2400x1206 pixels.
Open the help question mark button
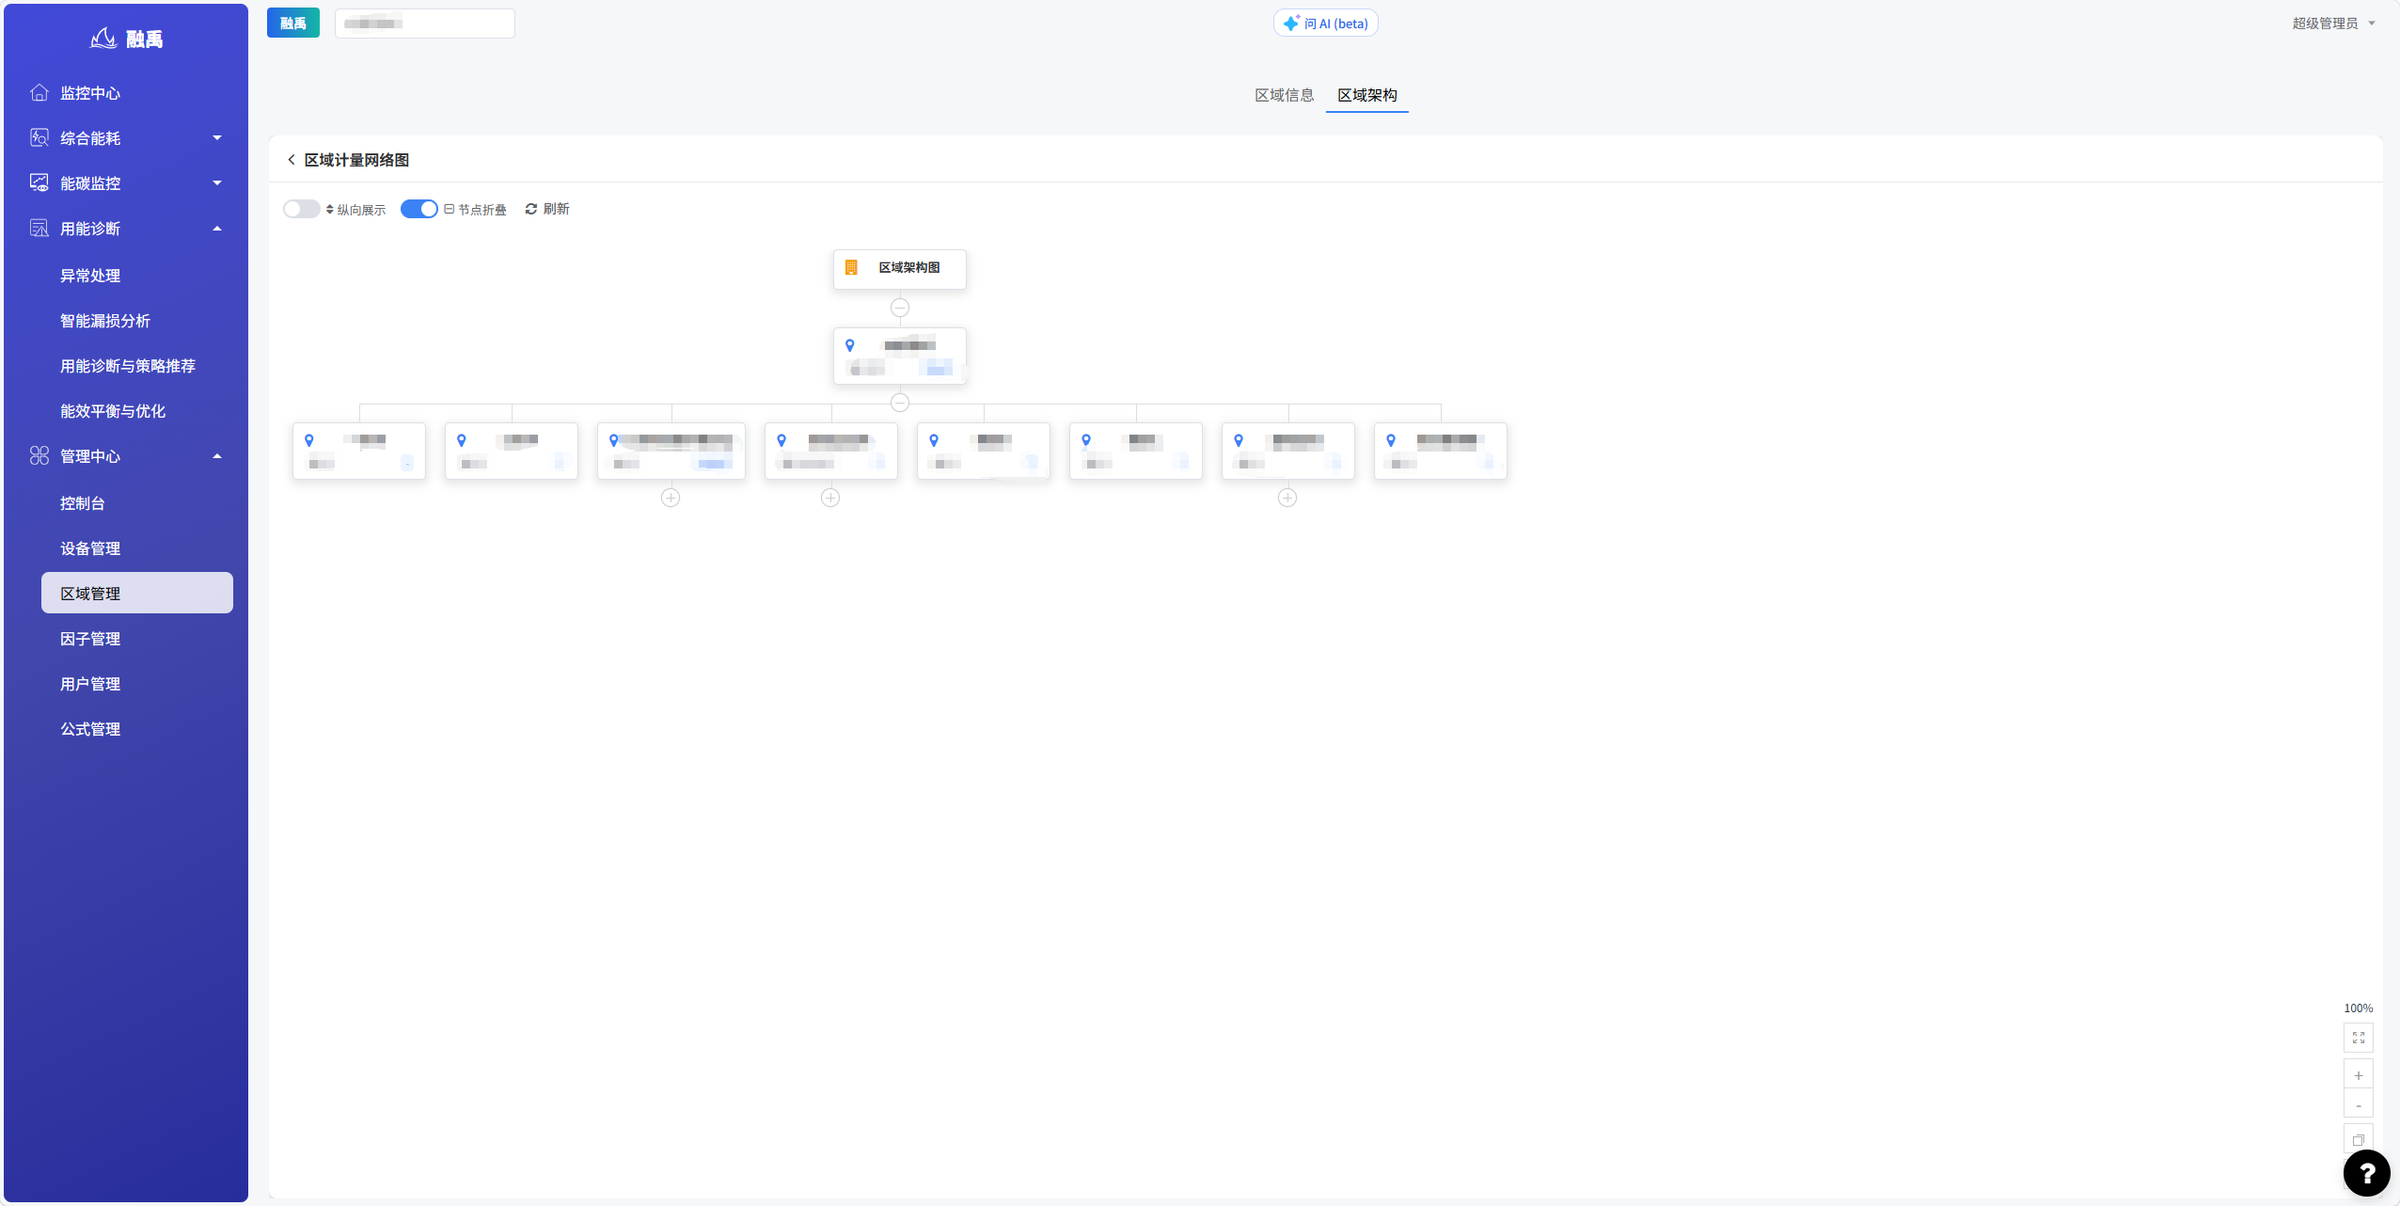[x=2366, y=1172]
